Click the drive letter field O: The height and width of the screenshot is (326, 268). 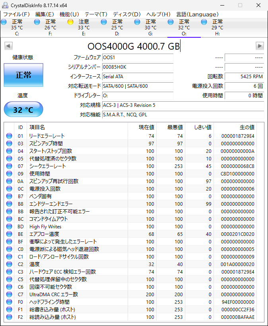[x=138, y=96]
